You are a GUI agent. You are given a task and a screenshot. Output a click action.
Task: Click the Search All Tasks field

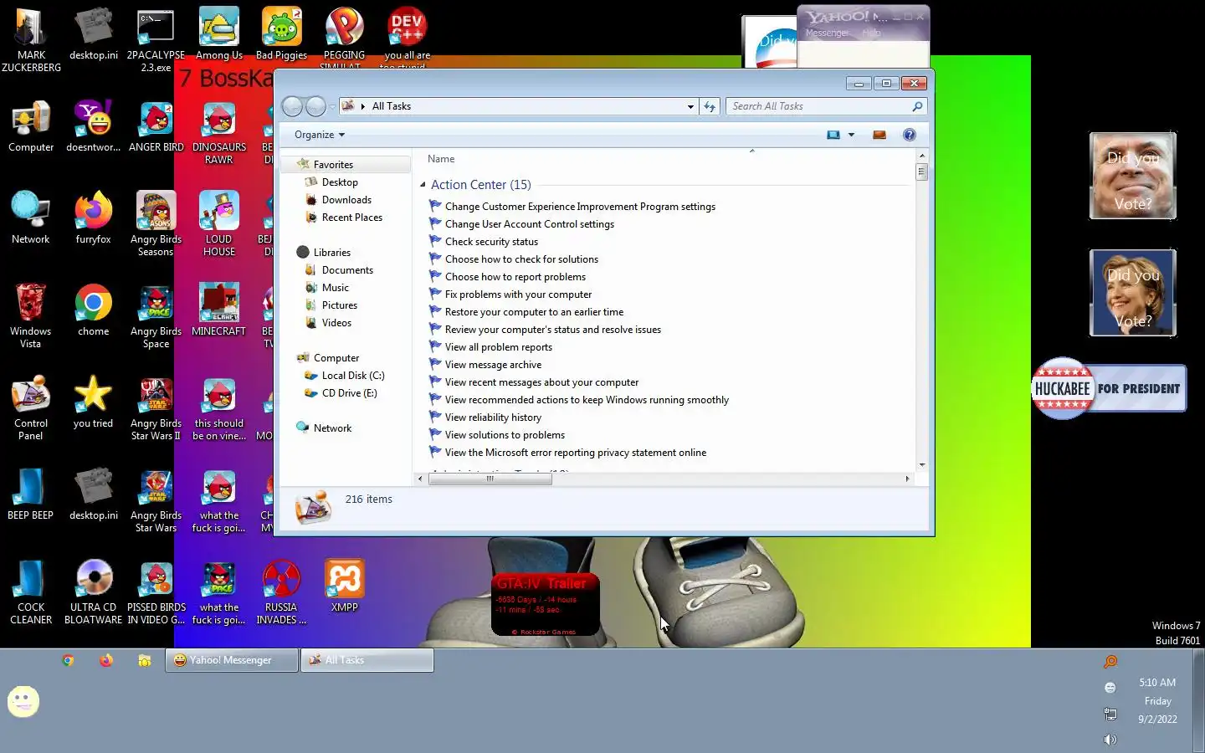825,106
